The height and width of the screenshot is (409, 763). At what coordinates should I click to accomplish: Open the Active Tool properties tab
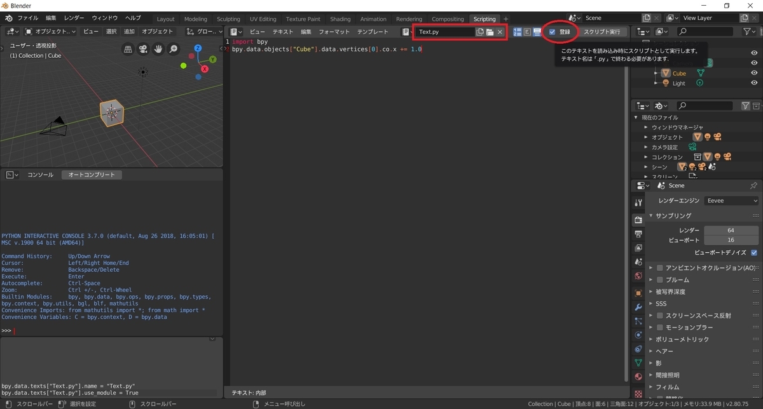pyautogui.click(x=638, y=203)
